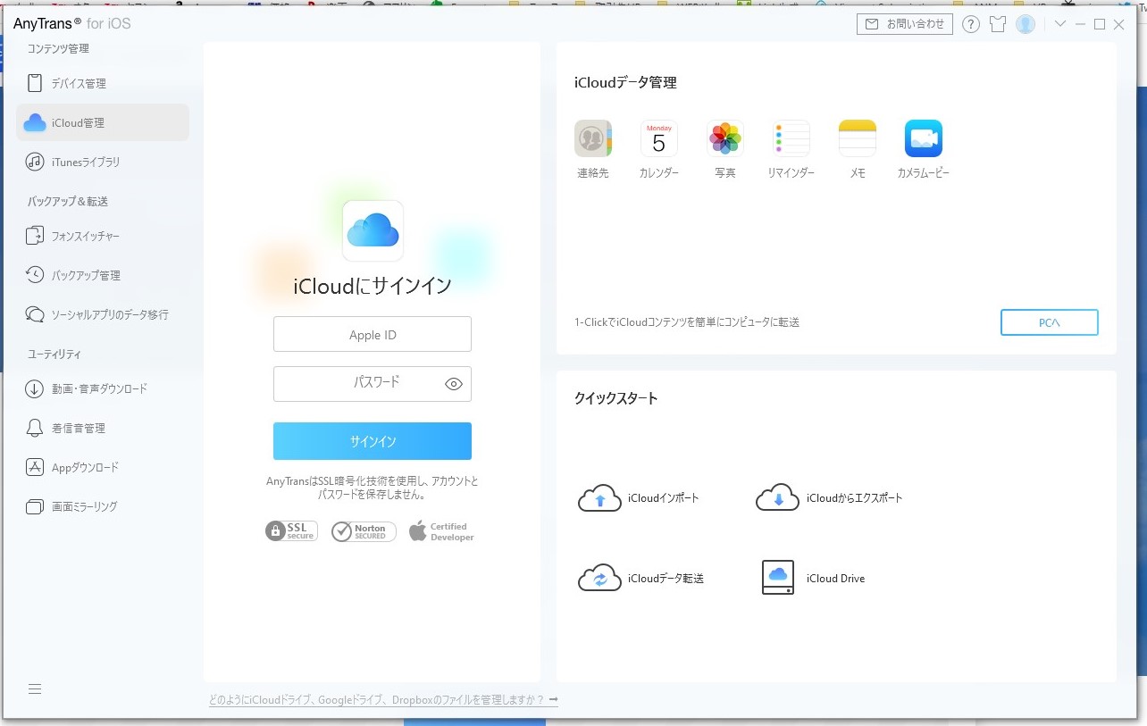
Task: Open バックアップ管理 in sidebar
Action: [103, 275]
